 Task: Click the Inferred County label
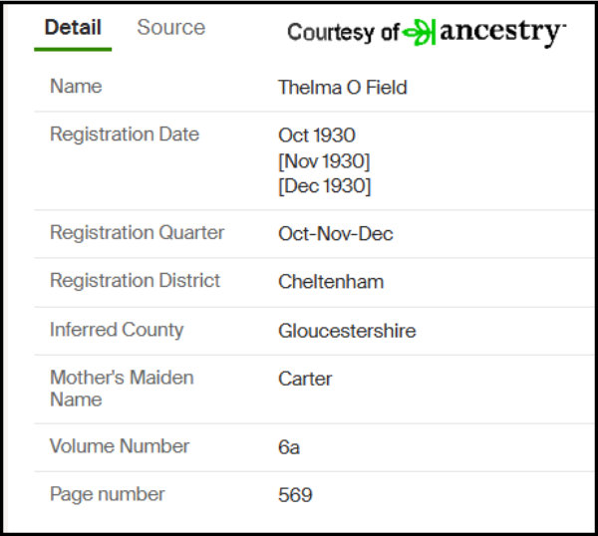coord(117,330)
